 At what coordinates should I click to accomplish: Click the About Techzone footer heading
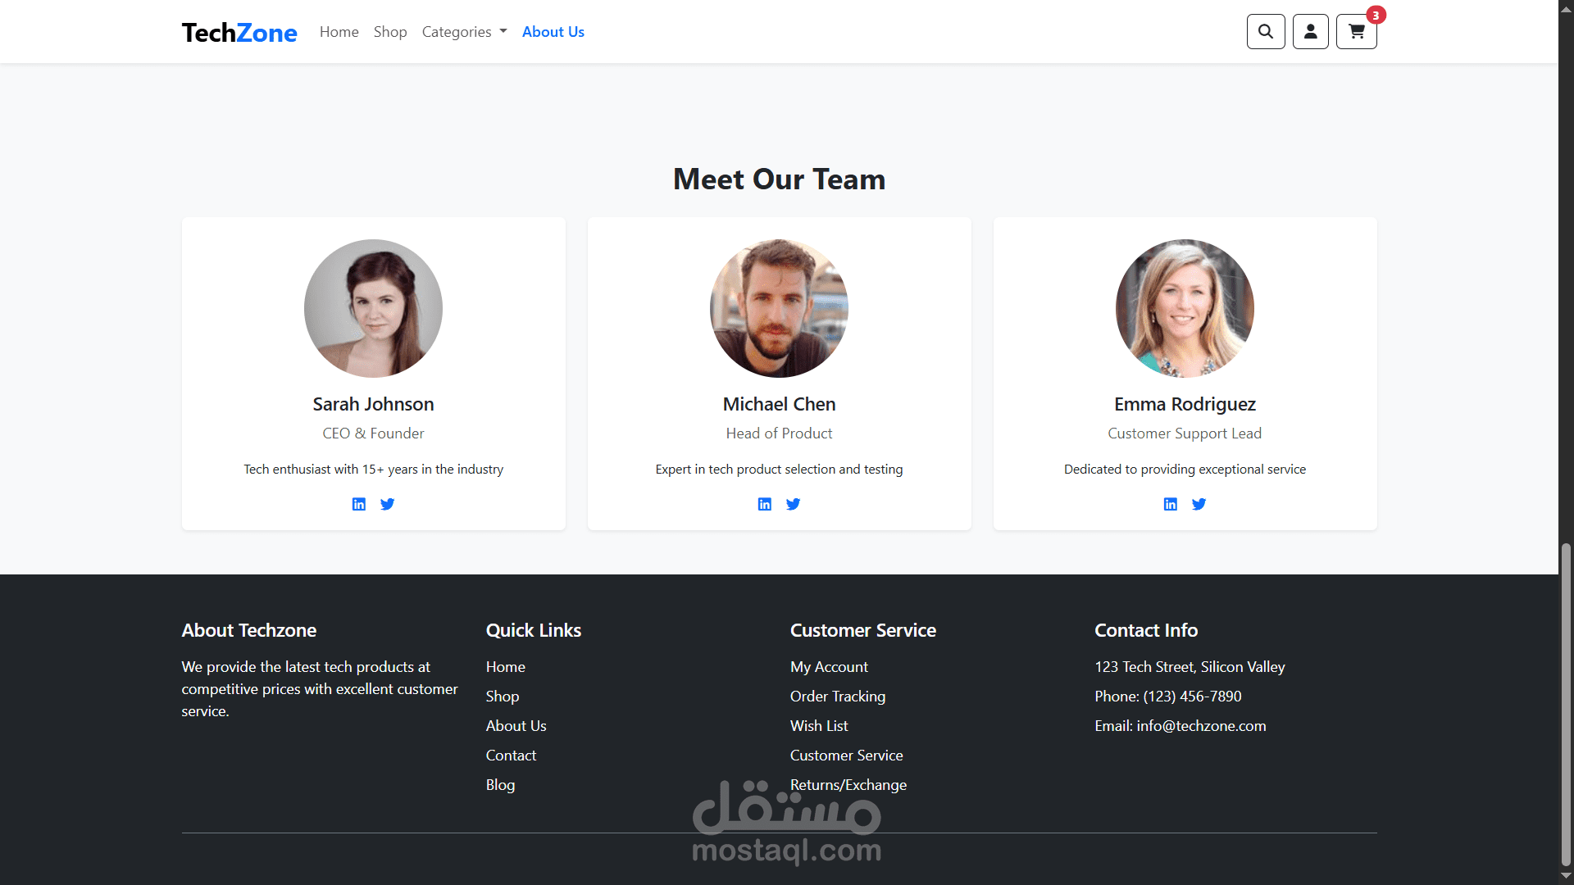[x=249, y=630]
